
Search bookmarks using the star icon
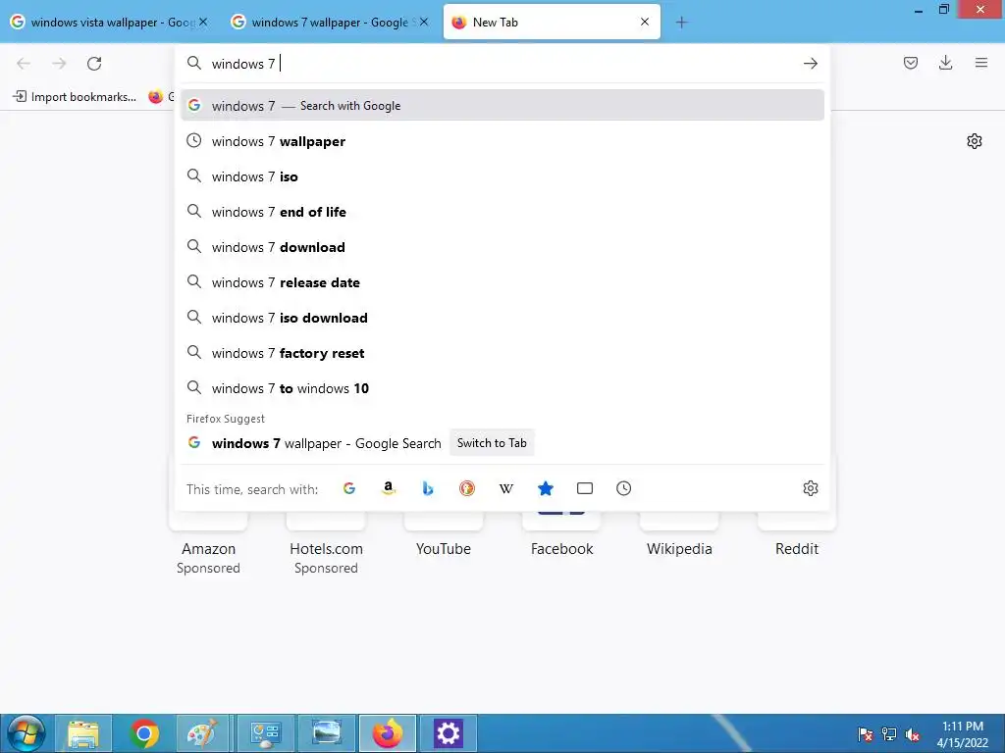[546, 488]
